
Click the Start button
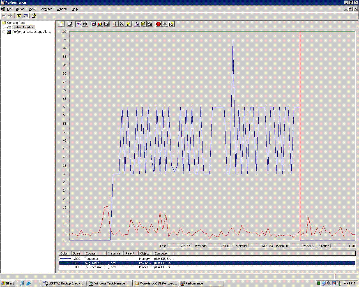tap(8, 283)
